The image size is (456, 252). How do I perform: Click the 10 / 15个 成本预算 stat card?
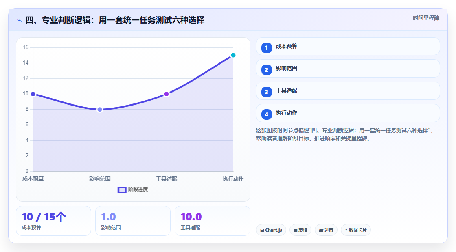(53, 221)
